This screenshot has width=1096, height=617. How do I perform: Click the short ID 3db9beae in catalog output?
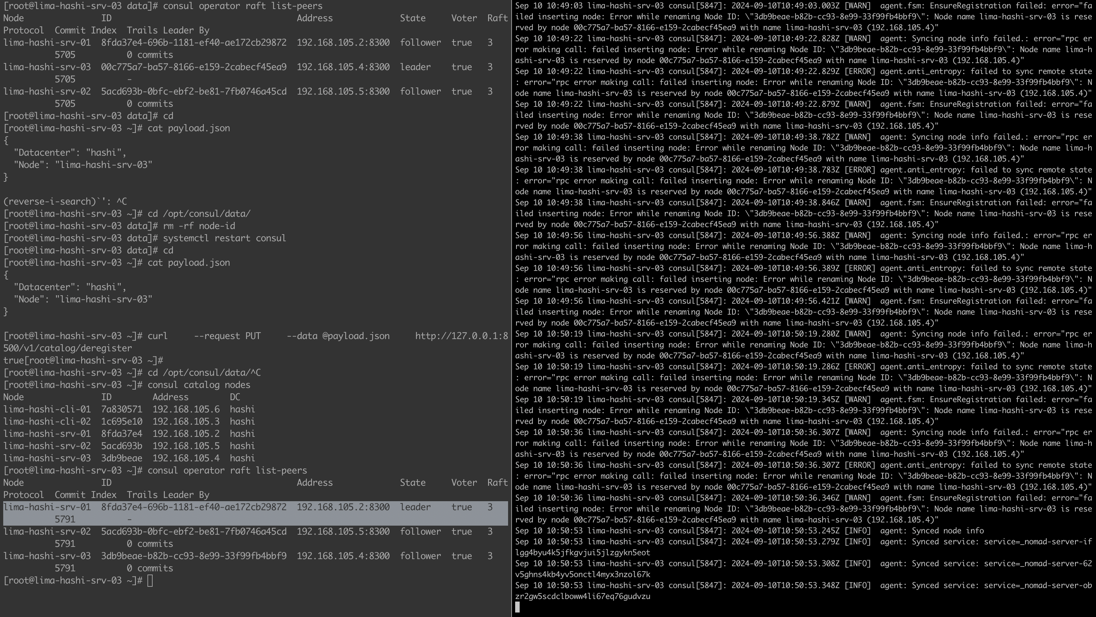pyautogui.click(x=121, y=458)
